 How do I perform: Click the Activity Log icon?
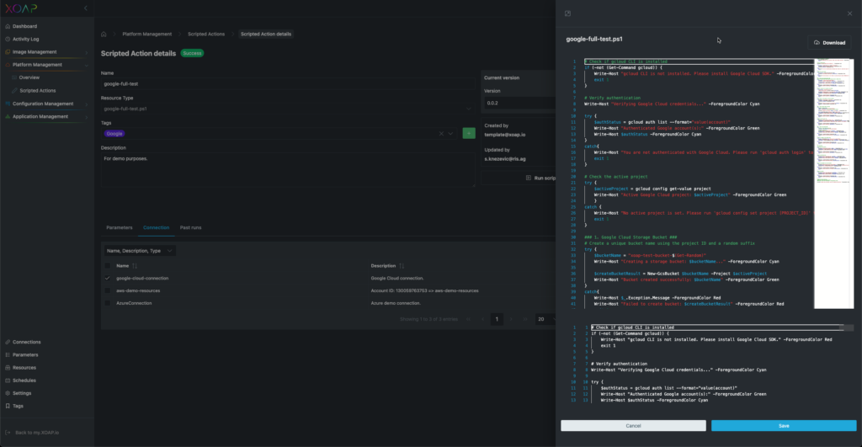tap(8, 39)
